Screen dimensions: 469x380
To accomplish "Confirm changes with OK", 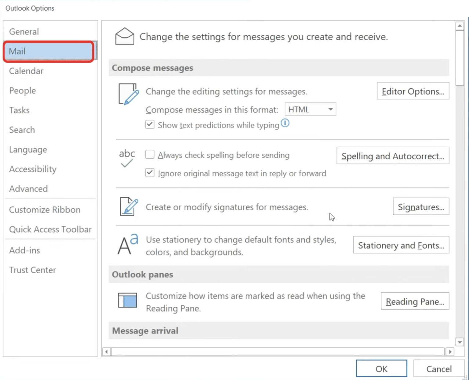I will [381, 368].
